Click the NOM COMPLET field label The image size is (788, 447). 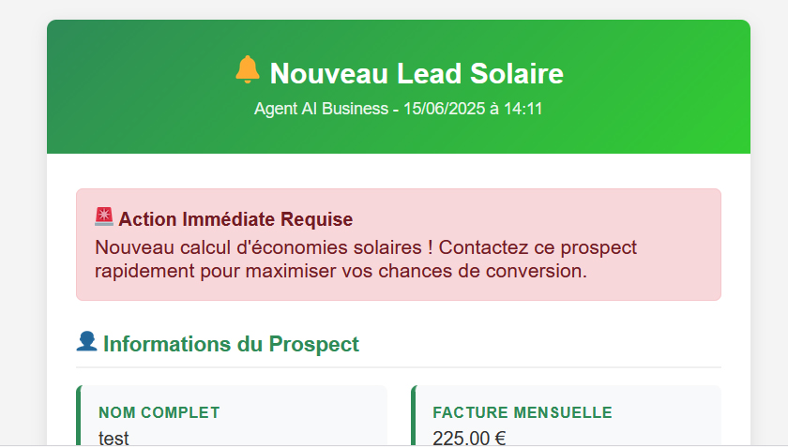click(x=159, y=412)
